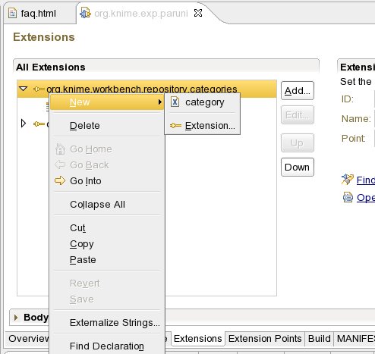Image resolution: width=375 pixels, height=354 pixels.
Task: Select the org.knime.workbench.repository.categories tree row
Action: pos(147,89)
